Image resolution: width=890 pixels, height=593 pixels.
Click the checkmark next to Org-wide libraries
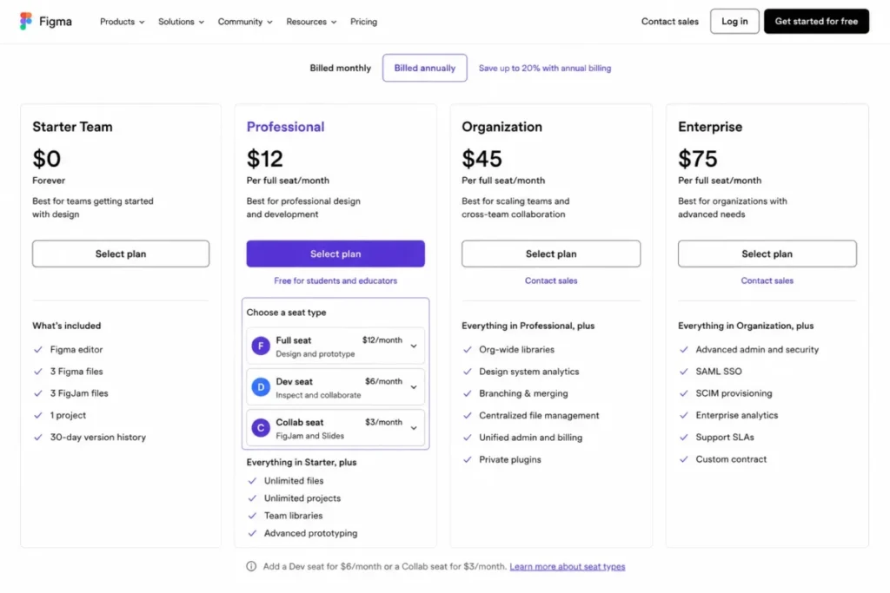(467, 350)
